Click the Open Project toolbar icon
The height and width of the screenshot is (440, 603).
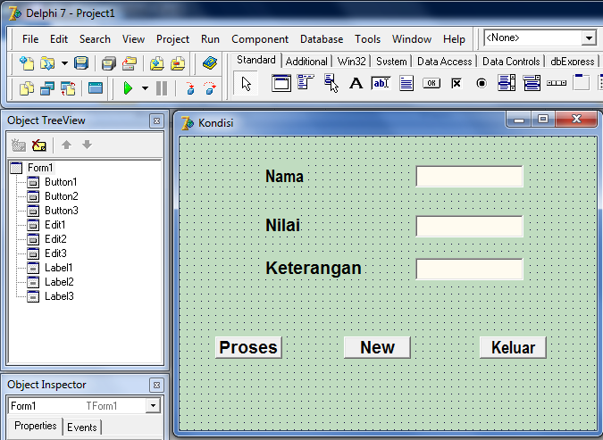point(130,63)
